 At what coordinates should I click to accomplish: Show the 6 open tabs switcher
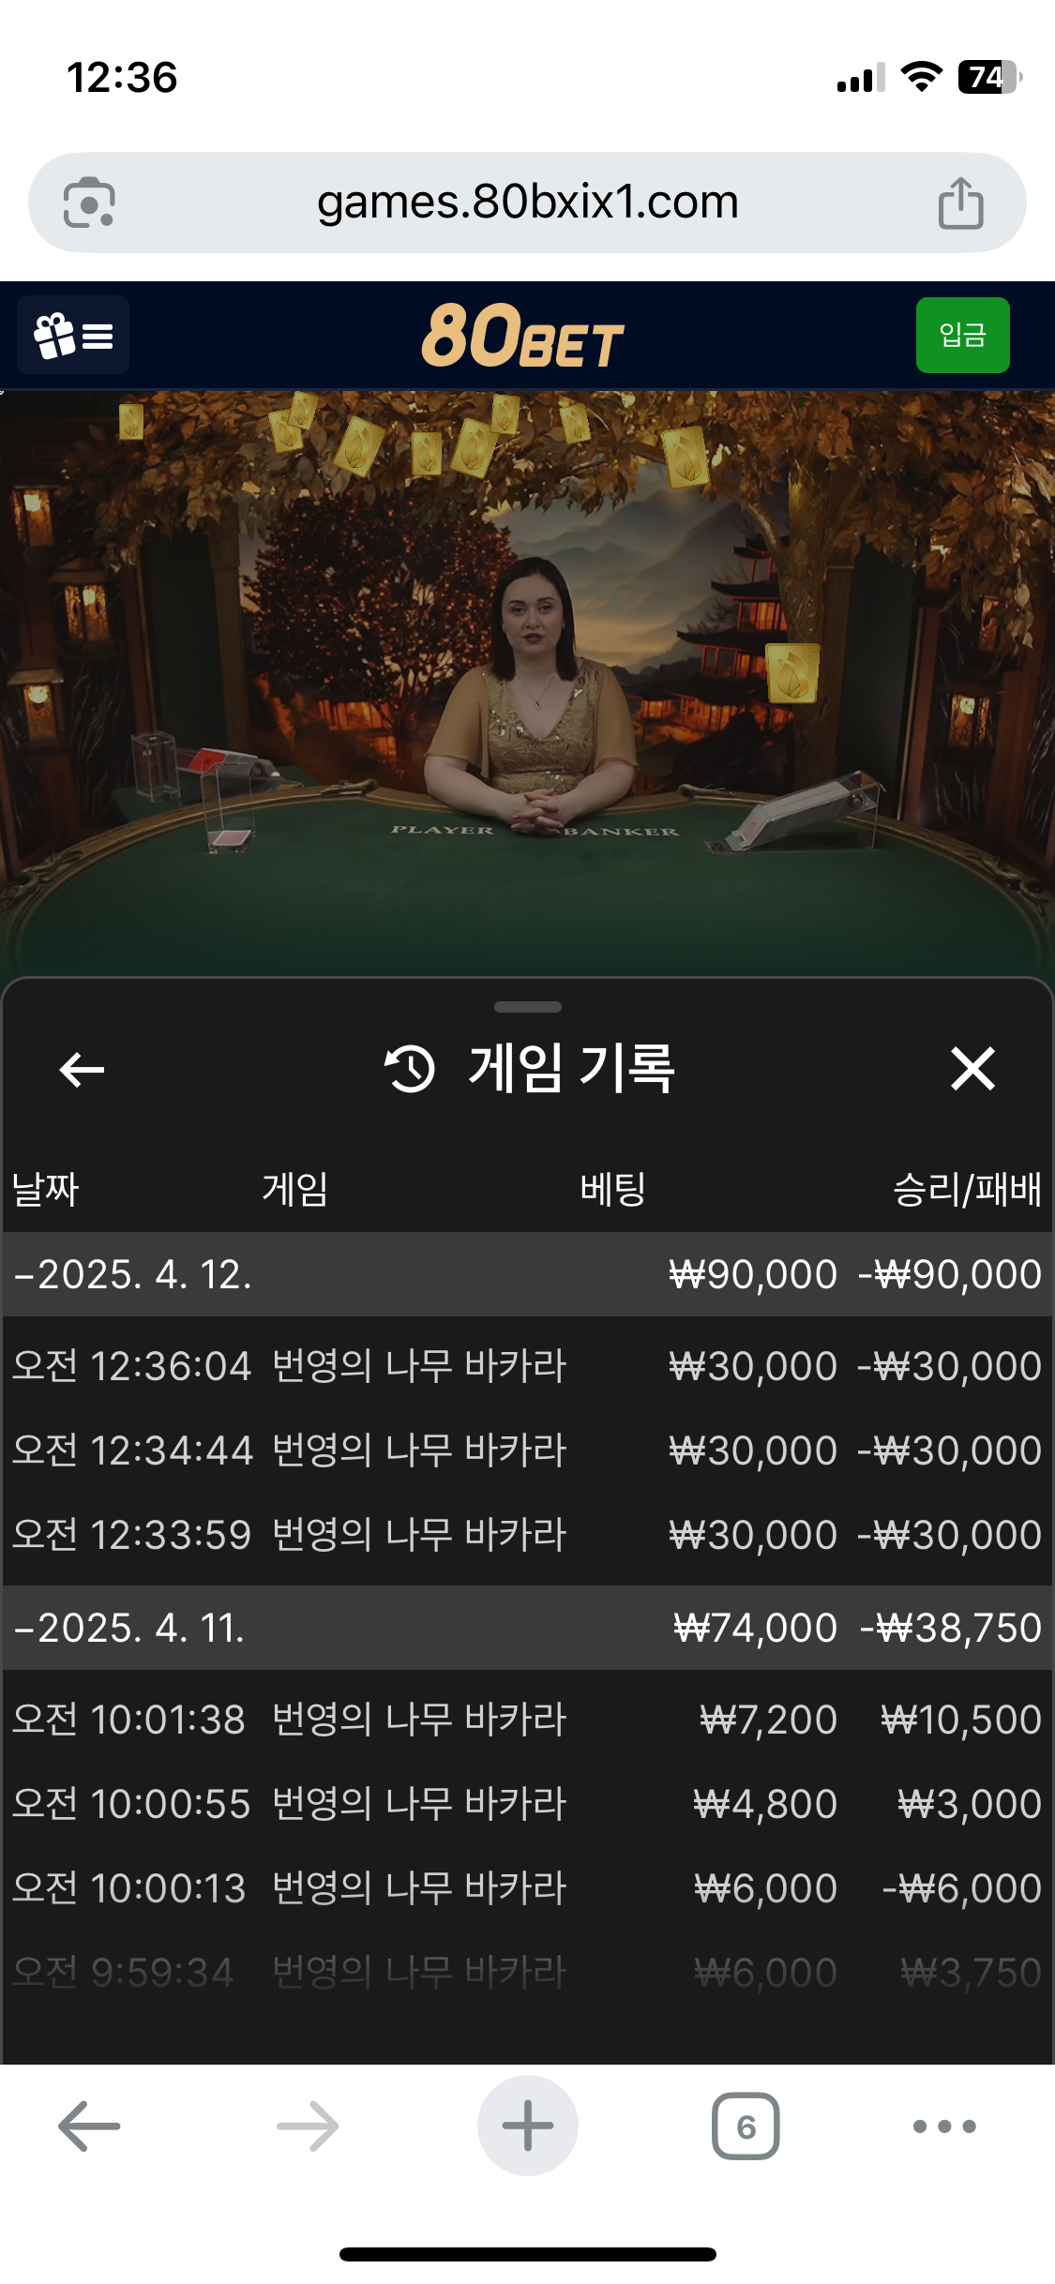click(746, 2126)
